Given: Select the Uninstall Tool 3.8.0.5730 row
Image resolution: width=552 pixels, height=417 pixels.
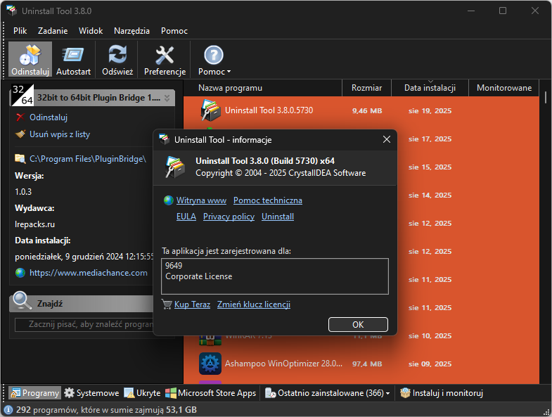Looking at the screenshot, I should tap(361, 110).
